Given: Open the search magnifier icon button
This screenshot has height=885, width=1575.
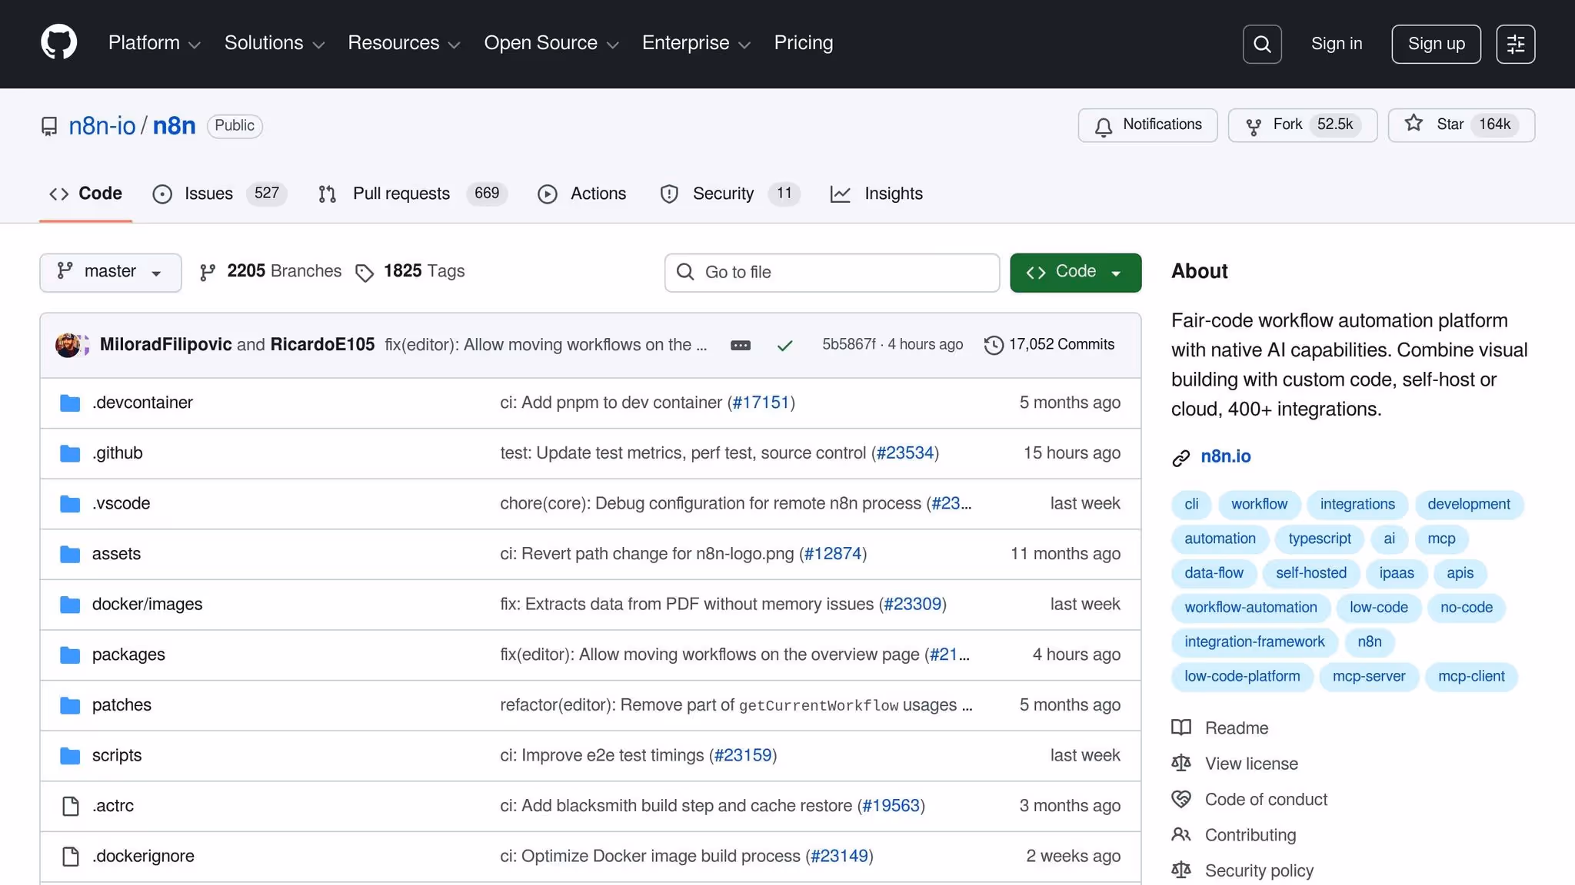Looking at the screenshot, I should (1262, 44).
